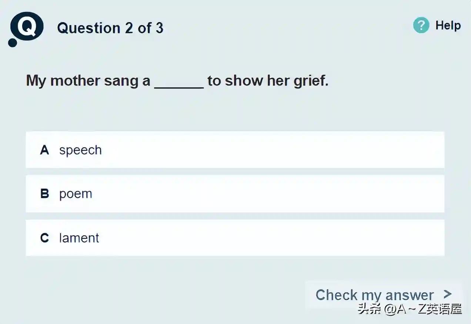
Task: Choose answer option B poem
Action: pos(235,194)
